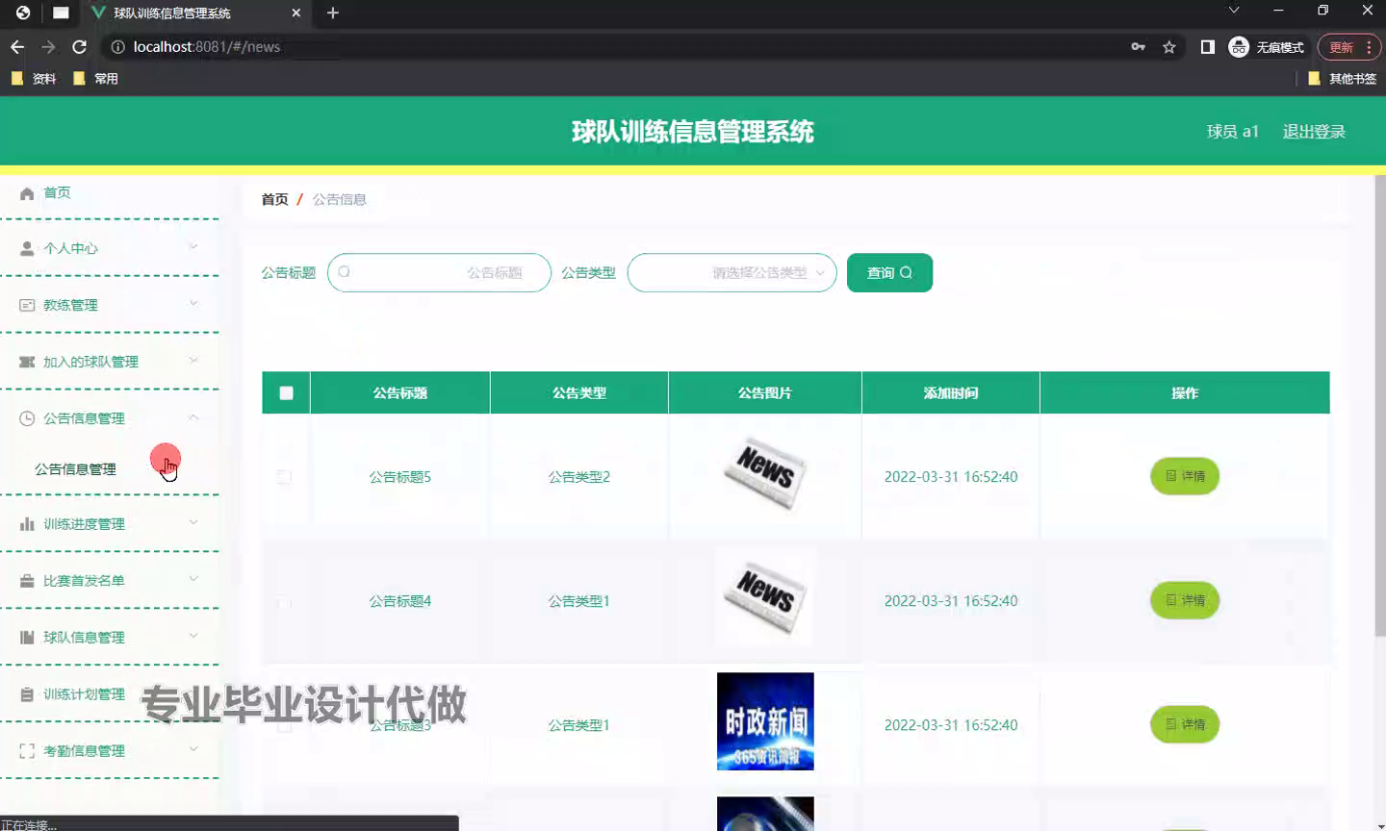Select the checkbox next to 公告标题4
The width and height of the screenshot is (1386, 831).
tap(283, 603)
